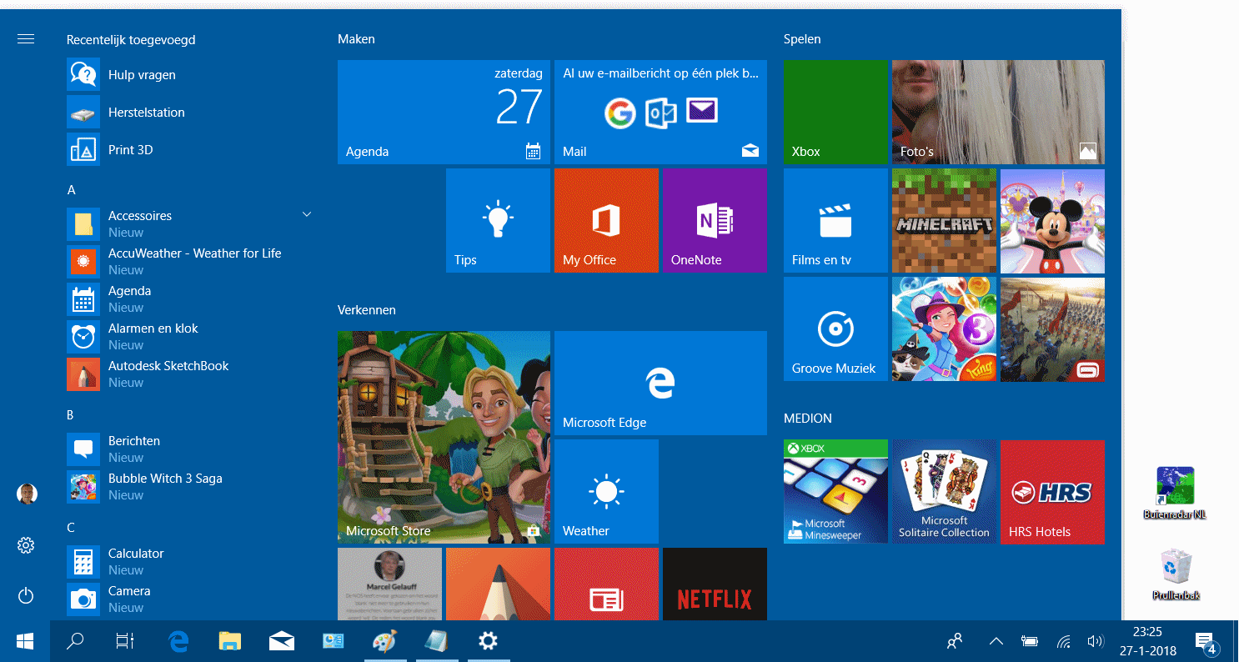Open Edge from the taskbar
This screenshot has height=662, width=1239.
178,641
